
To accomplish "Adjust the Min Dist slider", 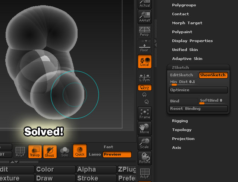I will pos(183,83).
